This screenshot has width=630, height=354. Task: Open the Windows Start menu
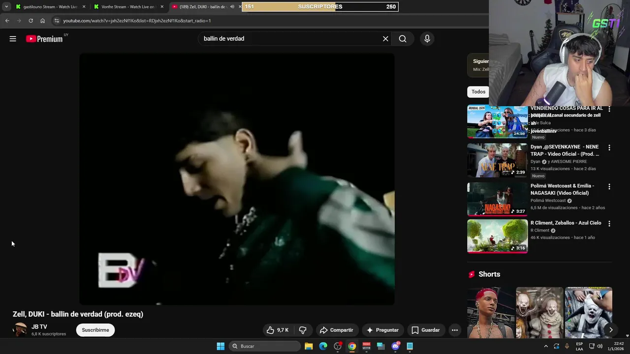[220, 346]
